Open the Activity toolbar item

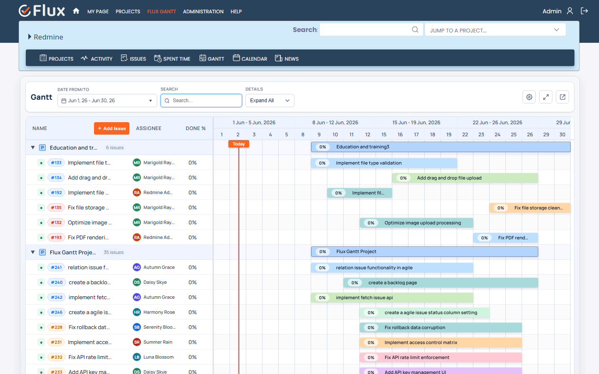click(x=97, y=58)
